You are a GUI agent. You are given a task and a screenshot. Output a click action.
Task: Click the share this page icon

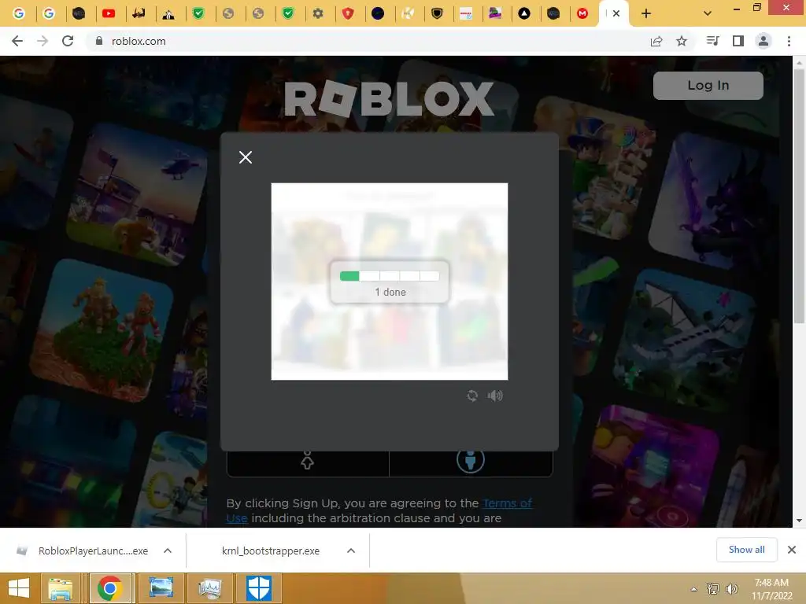pos(656,41)
